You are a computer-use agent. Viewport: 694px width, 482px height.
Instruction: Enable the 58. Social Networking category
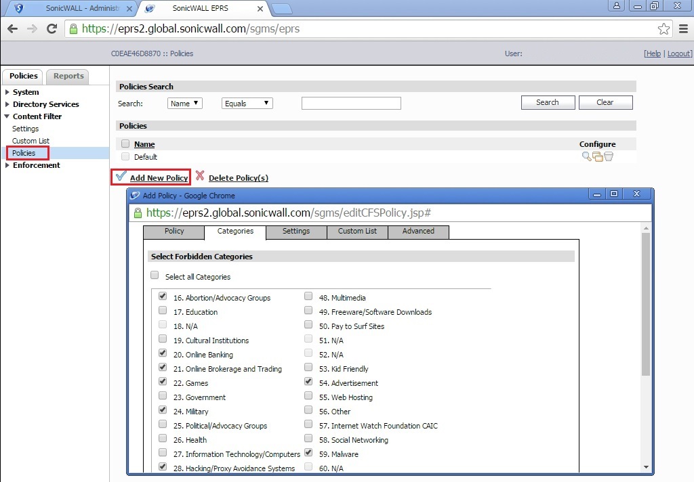click(x=308, y=439)
